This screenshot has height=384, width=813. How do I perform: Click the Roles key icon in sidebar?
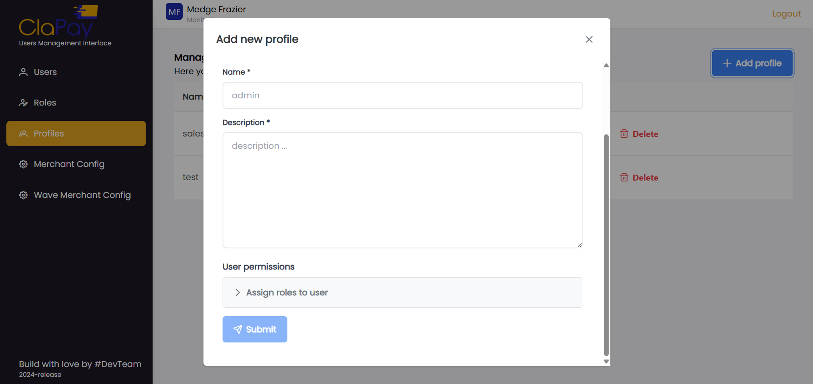click(23, 103)
